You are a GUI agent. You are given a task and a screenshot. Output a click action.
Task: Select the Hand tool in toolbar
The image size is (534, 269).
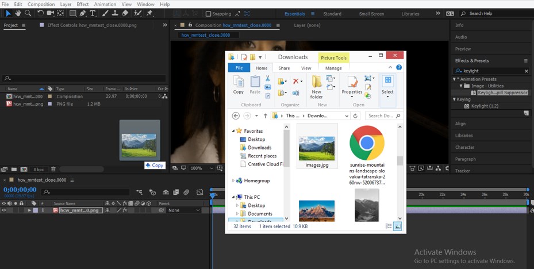(x=18, y=13)
